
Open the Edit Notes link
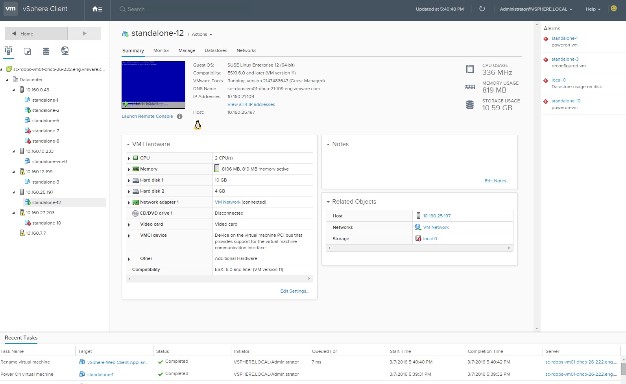coord(497,181)
